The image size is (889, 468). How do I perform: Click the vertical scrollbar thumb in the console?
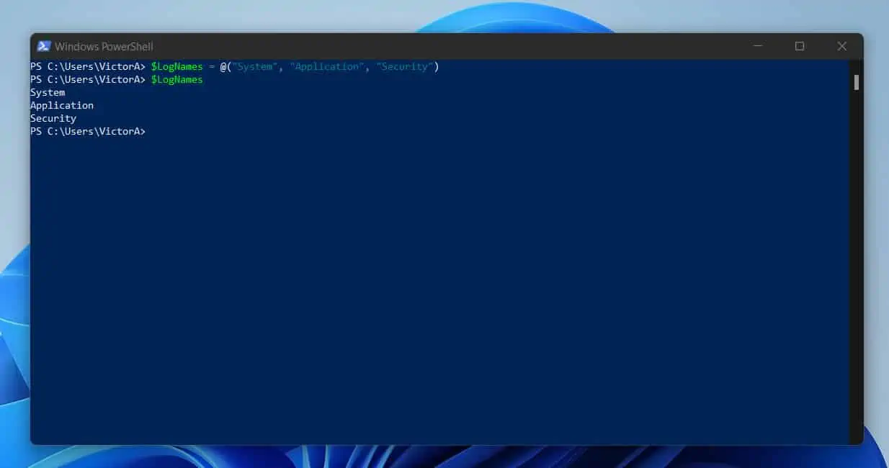coord(857,82)
